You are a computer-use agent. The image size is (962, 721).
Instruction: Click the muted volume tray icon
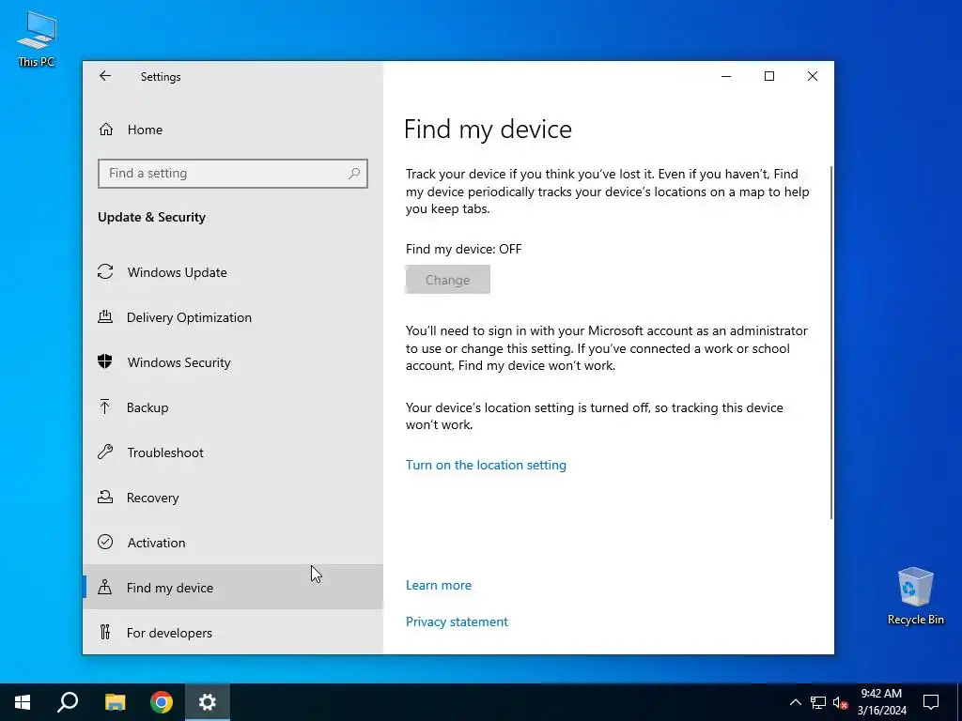point(840,702)
